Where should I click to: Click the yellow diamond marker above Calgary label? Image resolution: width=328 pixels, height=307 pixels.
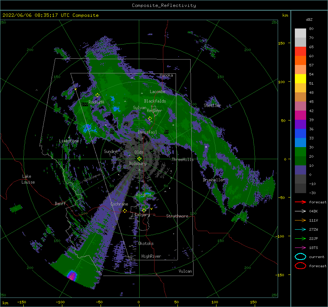coord(144,210)
